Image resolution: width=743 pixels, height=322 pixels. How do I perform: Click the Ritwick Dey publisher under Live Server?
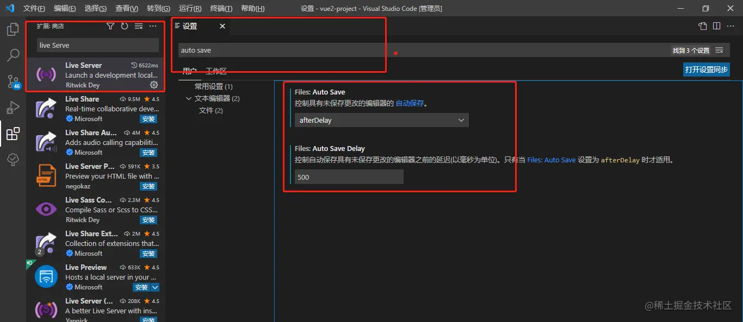(x=83, y=85)
